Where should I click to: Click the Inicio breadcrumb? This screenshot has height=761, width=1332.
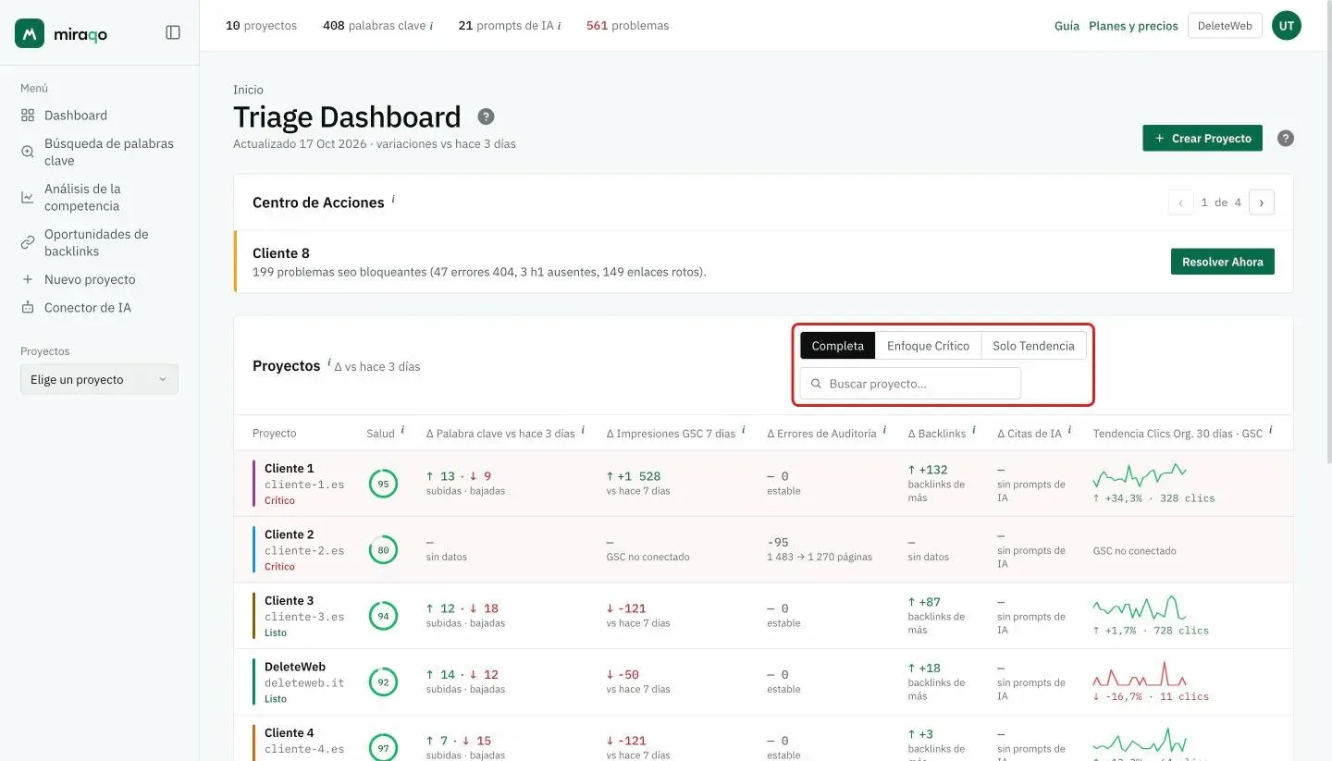pyautogui.click(x=248, y=90)
